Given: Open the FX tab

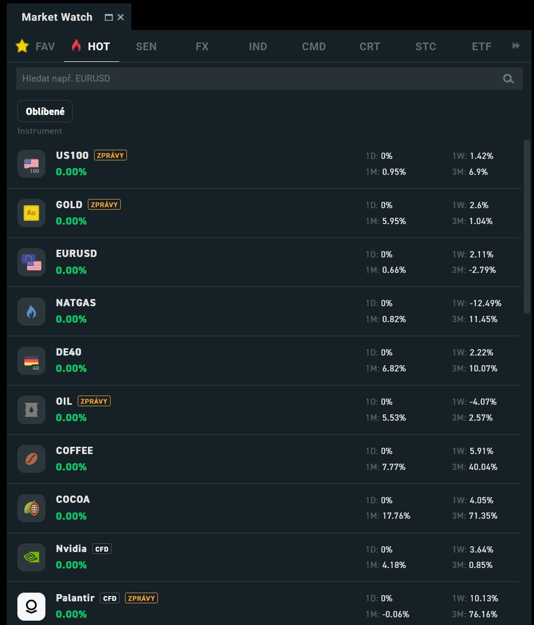Looking at the screenshot, I should pyautogui.click(x=202, y=46).
